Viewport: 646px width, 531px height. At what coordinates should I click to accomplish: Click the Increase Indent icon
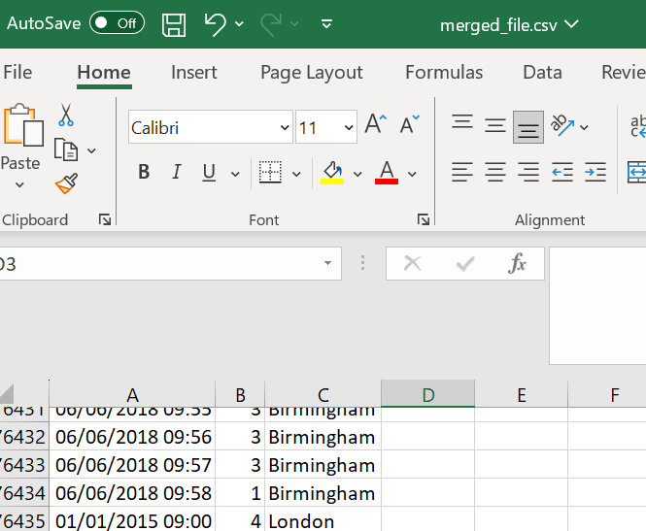pyautogui.click(x=595, y=173)
